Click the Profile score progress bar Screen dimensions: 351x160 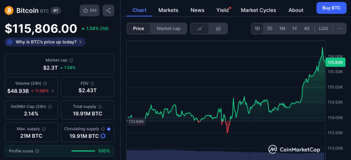83,151
